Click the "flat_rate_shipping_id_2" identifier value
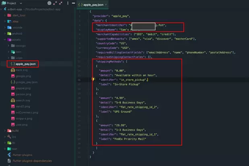Screen dimensions: 249x166 tap(138, 107)
